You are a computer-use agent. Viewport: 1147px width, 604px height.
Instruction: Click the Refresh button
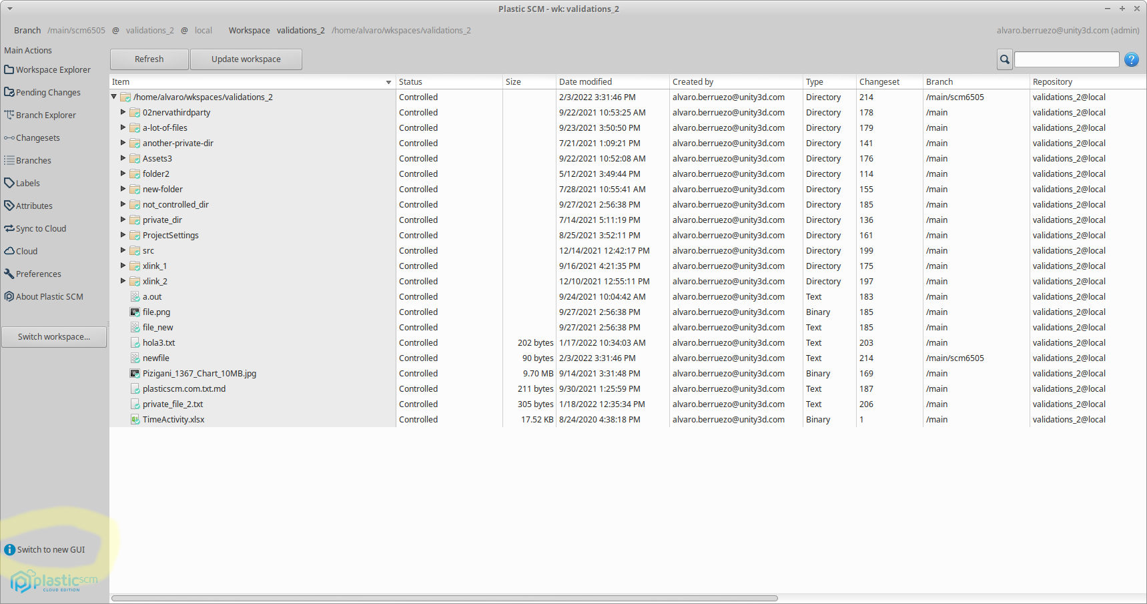click(x=149, y=59)
